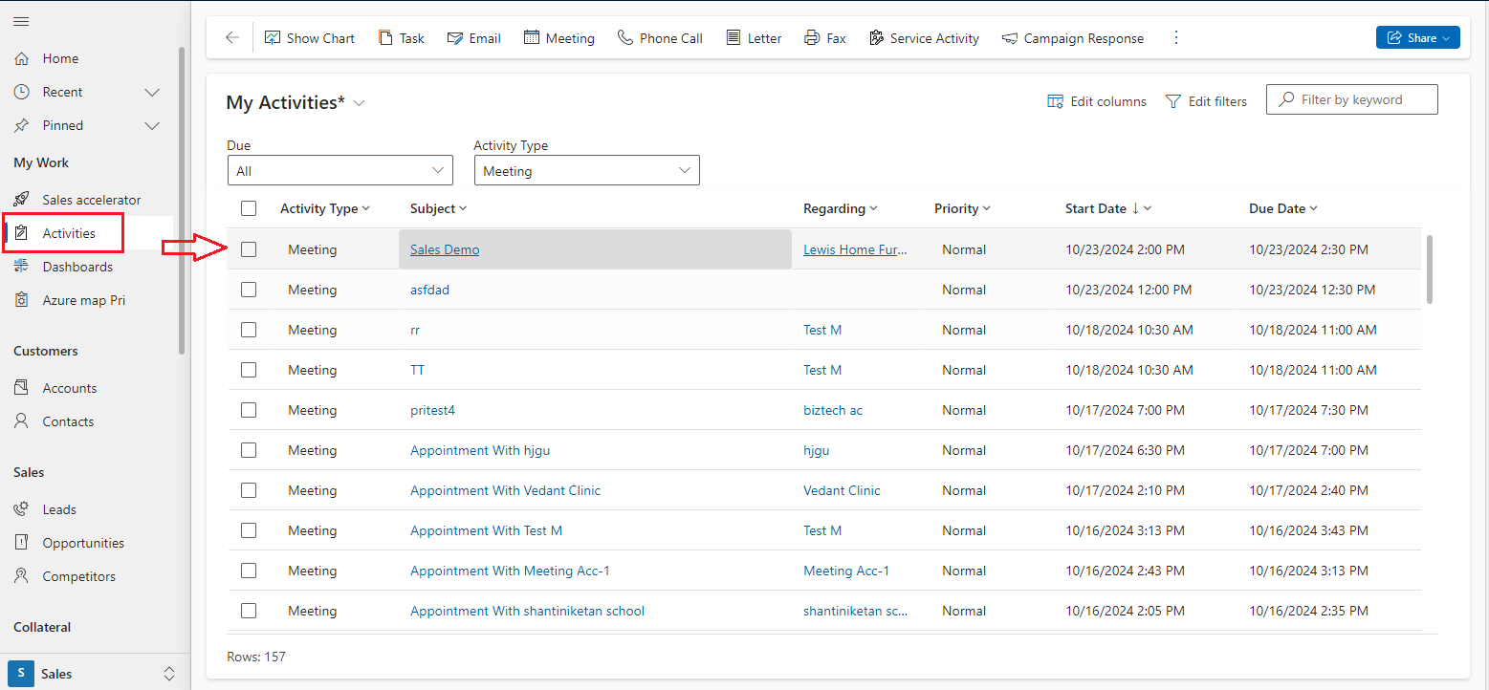Create a new Phone Call activity
The image size is (1489, 690).
660,38
